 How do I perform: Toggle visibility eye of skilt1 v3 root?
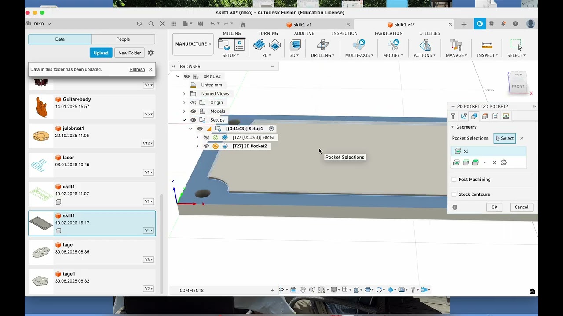(x=187, y=76)
